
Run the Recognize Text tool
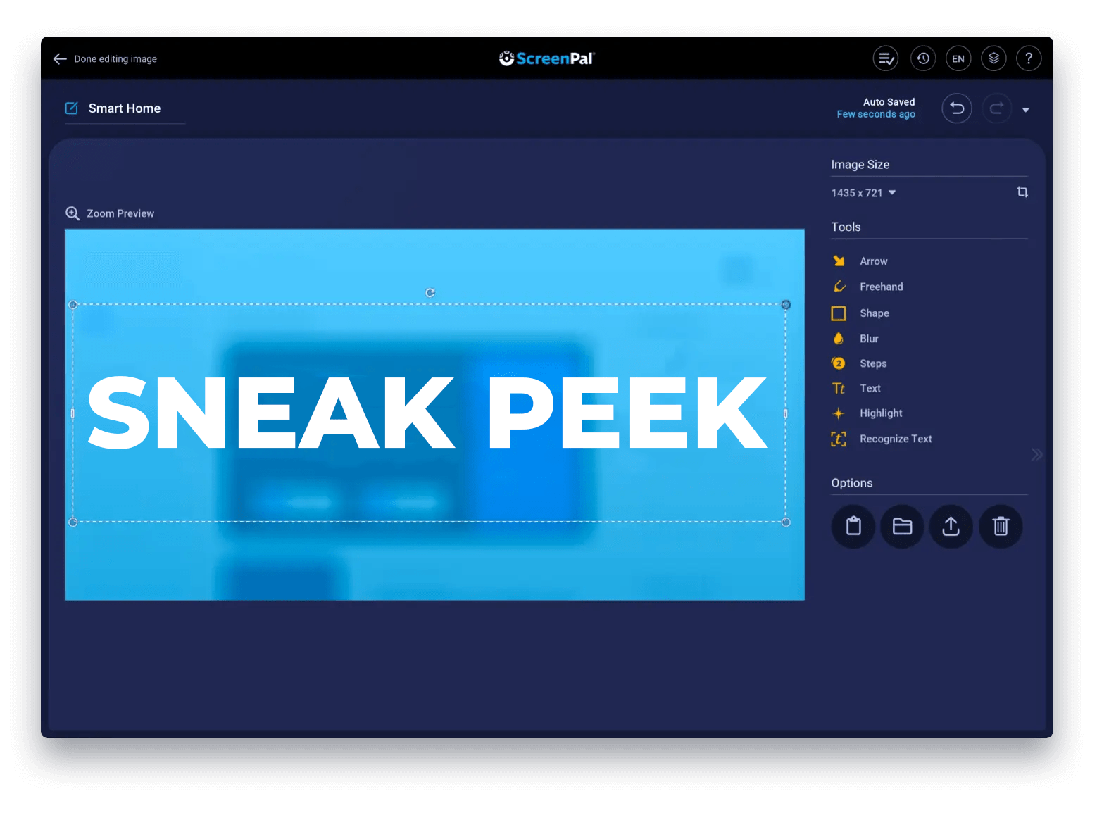(x=895, y=439)
